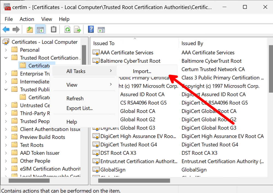Sort by the Issued By column header

click(x=223, y=43)
